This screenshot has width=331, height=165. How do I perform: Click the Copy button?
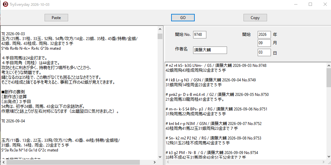255,18
